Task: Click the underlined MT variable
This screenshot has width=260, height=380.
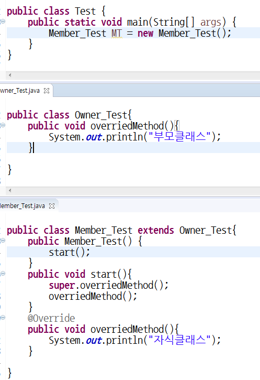Action: click(x=117, y=33)
